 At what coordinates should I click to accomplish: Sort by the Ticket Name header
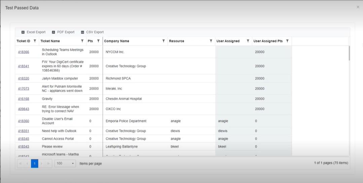point(50,41)
